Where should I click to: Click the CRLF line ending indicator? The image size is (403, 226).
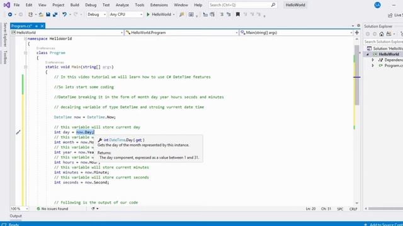pyautogui.click(x=353, y=209)
